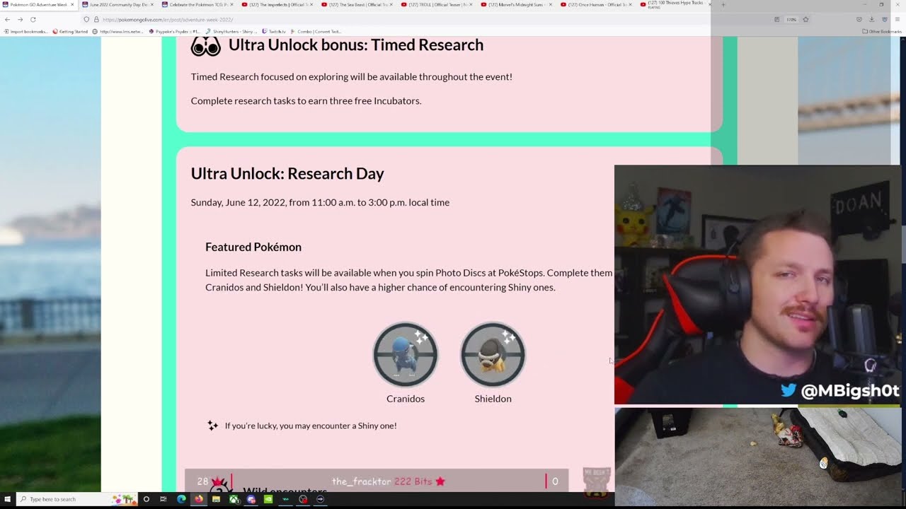Select the Cranidos name label
This screenshot has width=906, height=509.
click(406, 399)
